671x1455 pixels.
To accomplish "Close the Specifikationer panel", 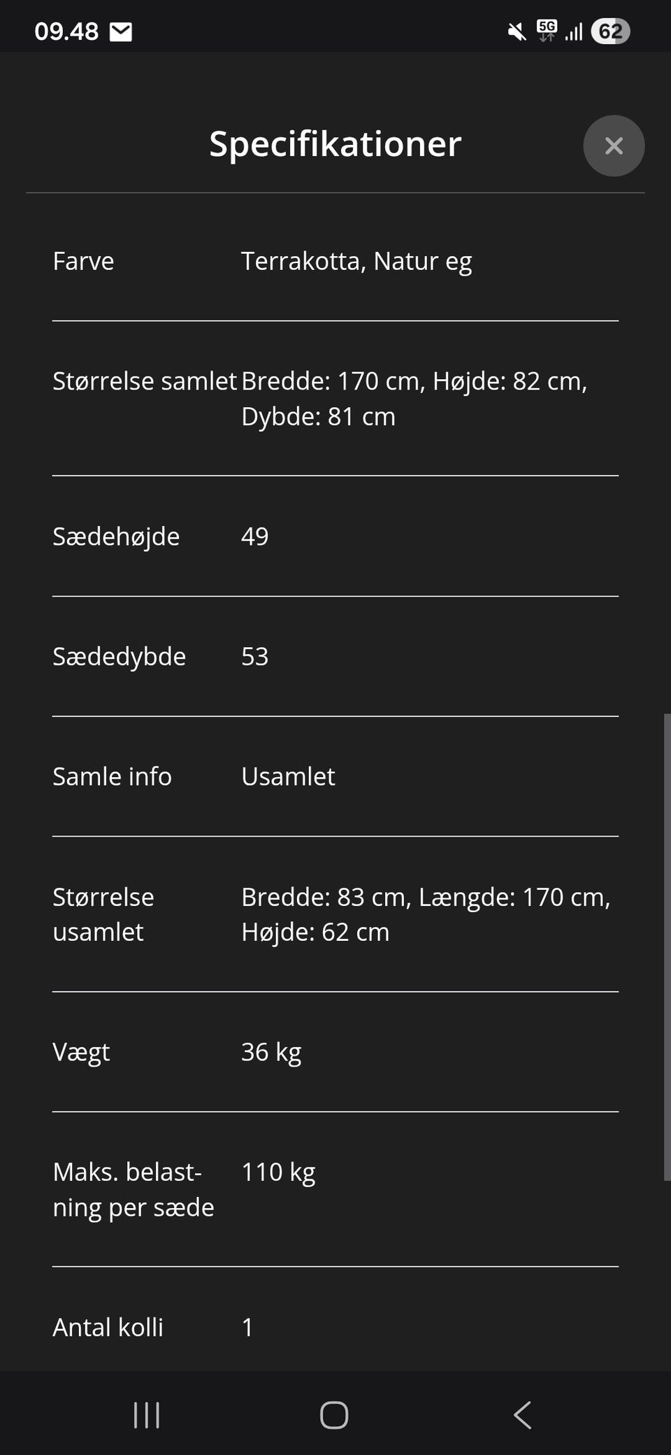I will click(614, 145).
